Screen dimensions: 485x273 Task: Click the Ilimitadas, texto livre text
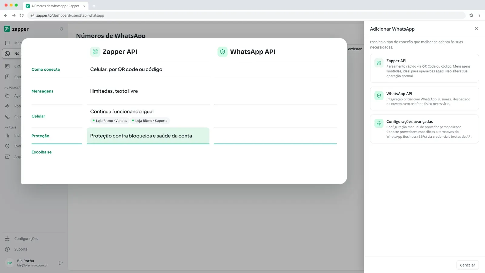point(114,91)
